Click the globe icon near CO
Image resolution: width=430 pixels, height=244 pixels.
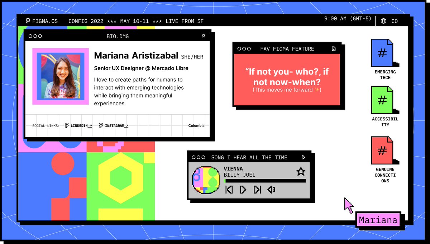(383, 21)
